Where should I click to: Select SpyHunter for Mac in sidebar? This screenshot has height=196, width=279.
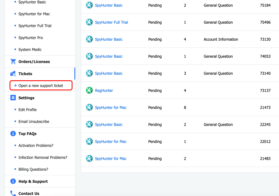tap(34, 14)
